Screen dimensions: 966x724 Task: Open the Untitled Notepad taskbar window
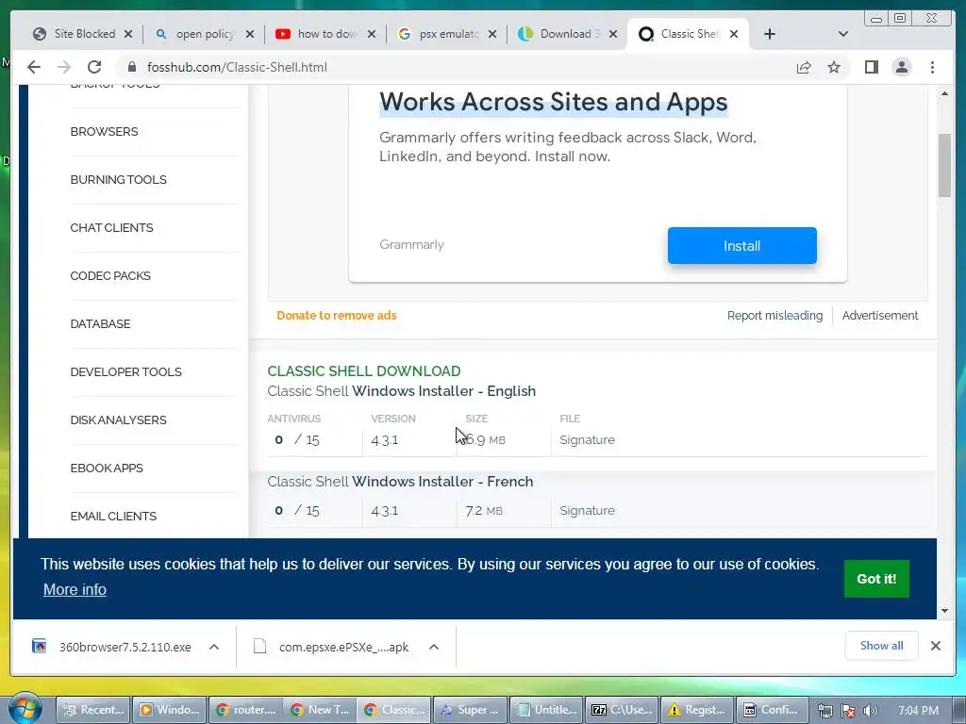click(546, 710)
